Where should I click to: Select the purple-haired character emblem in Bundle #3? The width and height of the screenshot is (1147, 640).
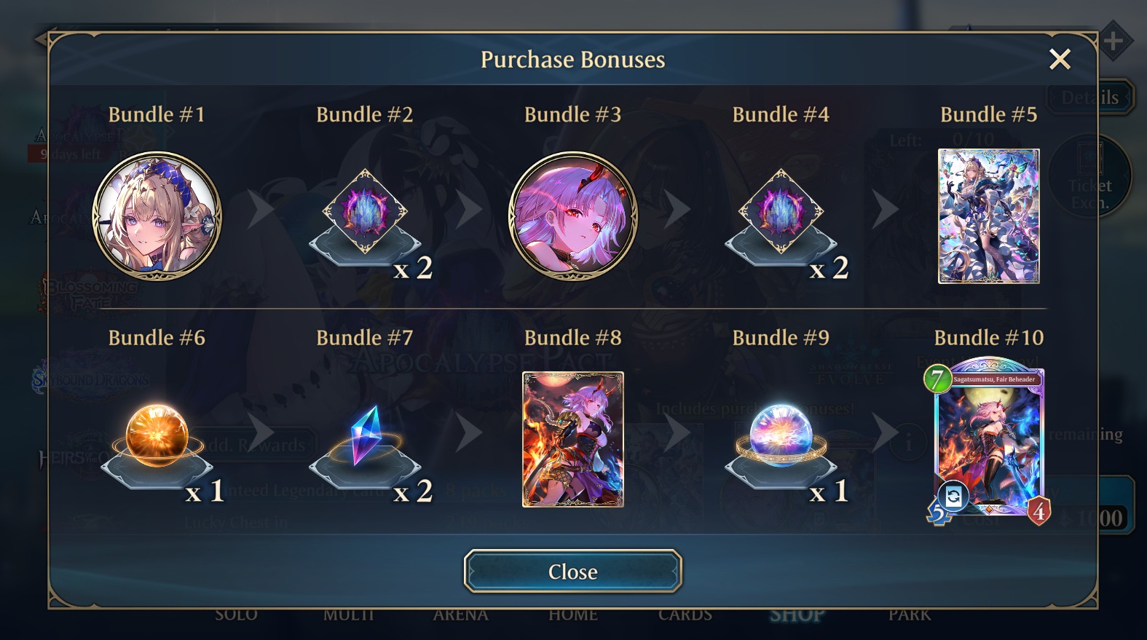(x=573, y=216)
